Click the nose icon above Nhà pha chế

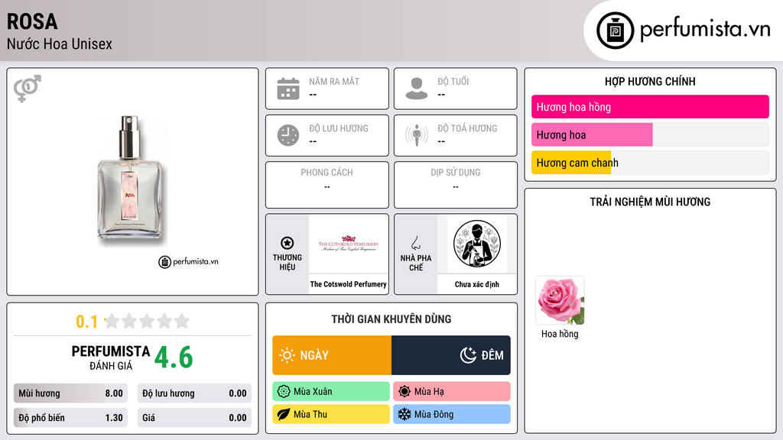(x=415, y=243)
